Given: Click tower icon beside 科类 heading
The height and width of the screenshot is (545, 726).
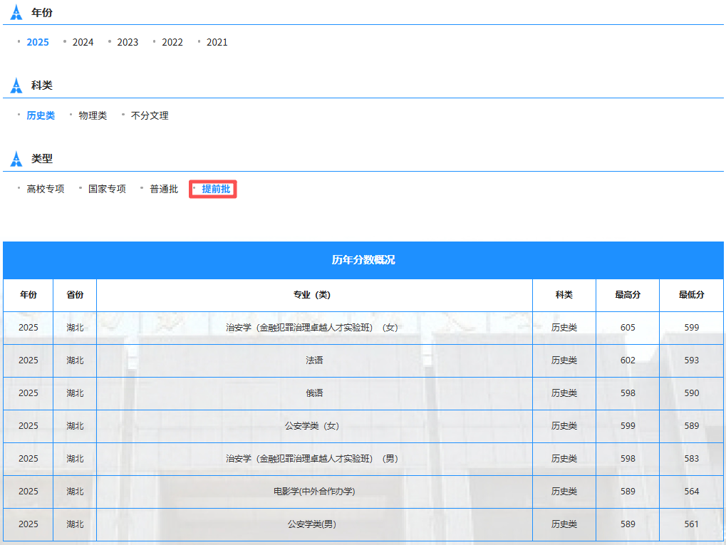Looking at the screenshot, I should point(16,85).
